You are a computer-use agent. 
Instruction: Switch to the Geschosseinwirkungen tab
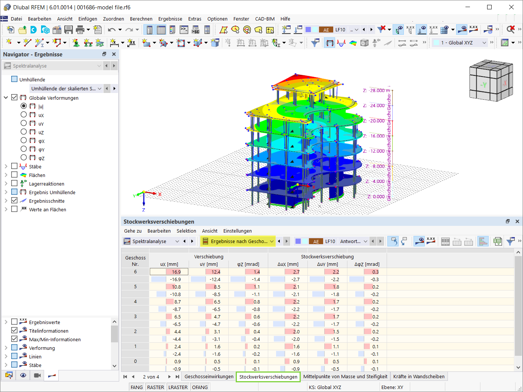coord(209,376)
